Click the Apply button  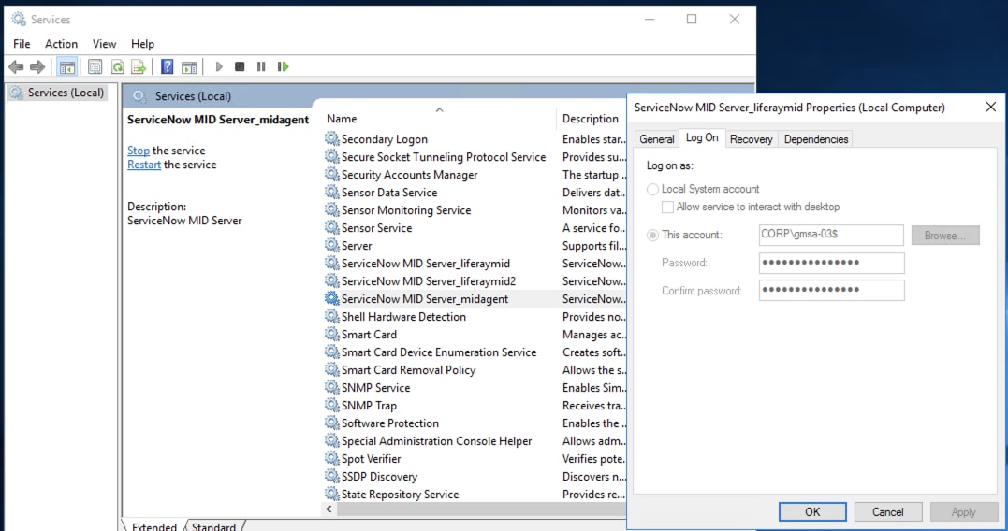[x=963, y=511]
